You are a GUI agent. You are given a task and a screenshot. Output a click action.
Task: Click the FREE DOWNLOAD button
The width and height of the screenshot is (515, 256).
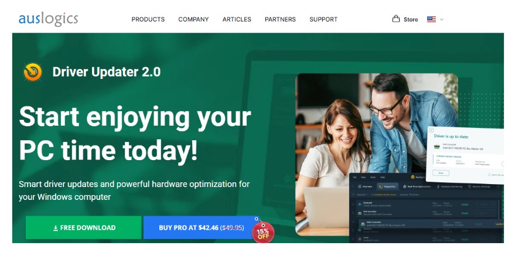(84, 227)
